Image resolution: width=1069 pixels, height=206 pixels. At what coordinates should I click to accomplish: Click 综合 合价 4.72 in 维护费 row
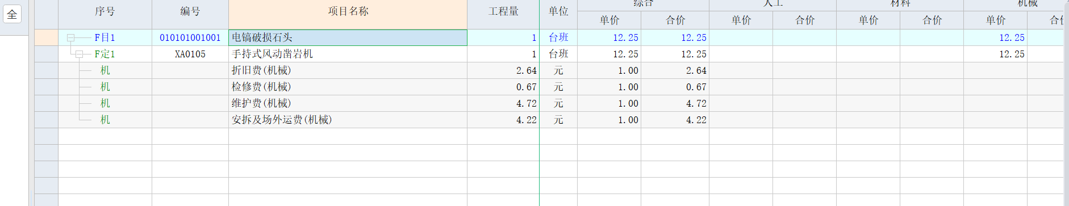(675, 103)
